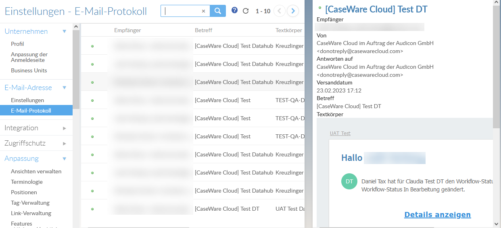Sort by Betreff column header
This screenshot has width=501, height=228.
[x=203, y=30]
